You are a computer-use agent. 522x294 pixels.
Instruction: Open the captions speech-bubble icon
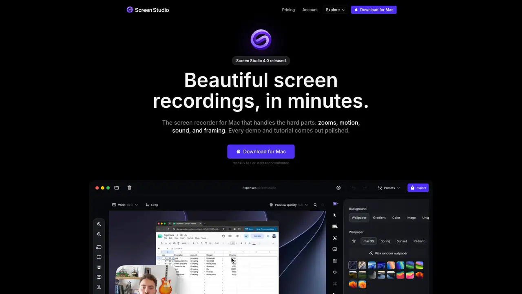pos(335,249)
